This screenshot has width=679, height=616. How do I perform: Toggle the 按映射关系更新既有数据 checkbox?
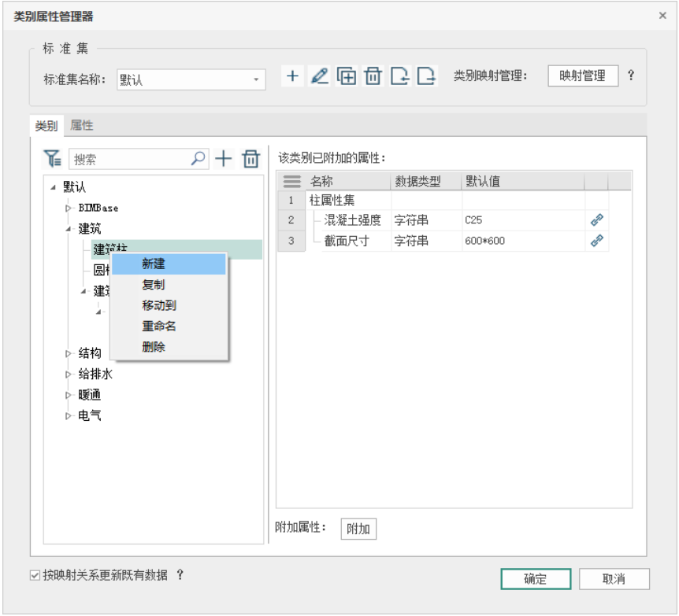pyautogui.click(x=35, y=575)
